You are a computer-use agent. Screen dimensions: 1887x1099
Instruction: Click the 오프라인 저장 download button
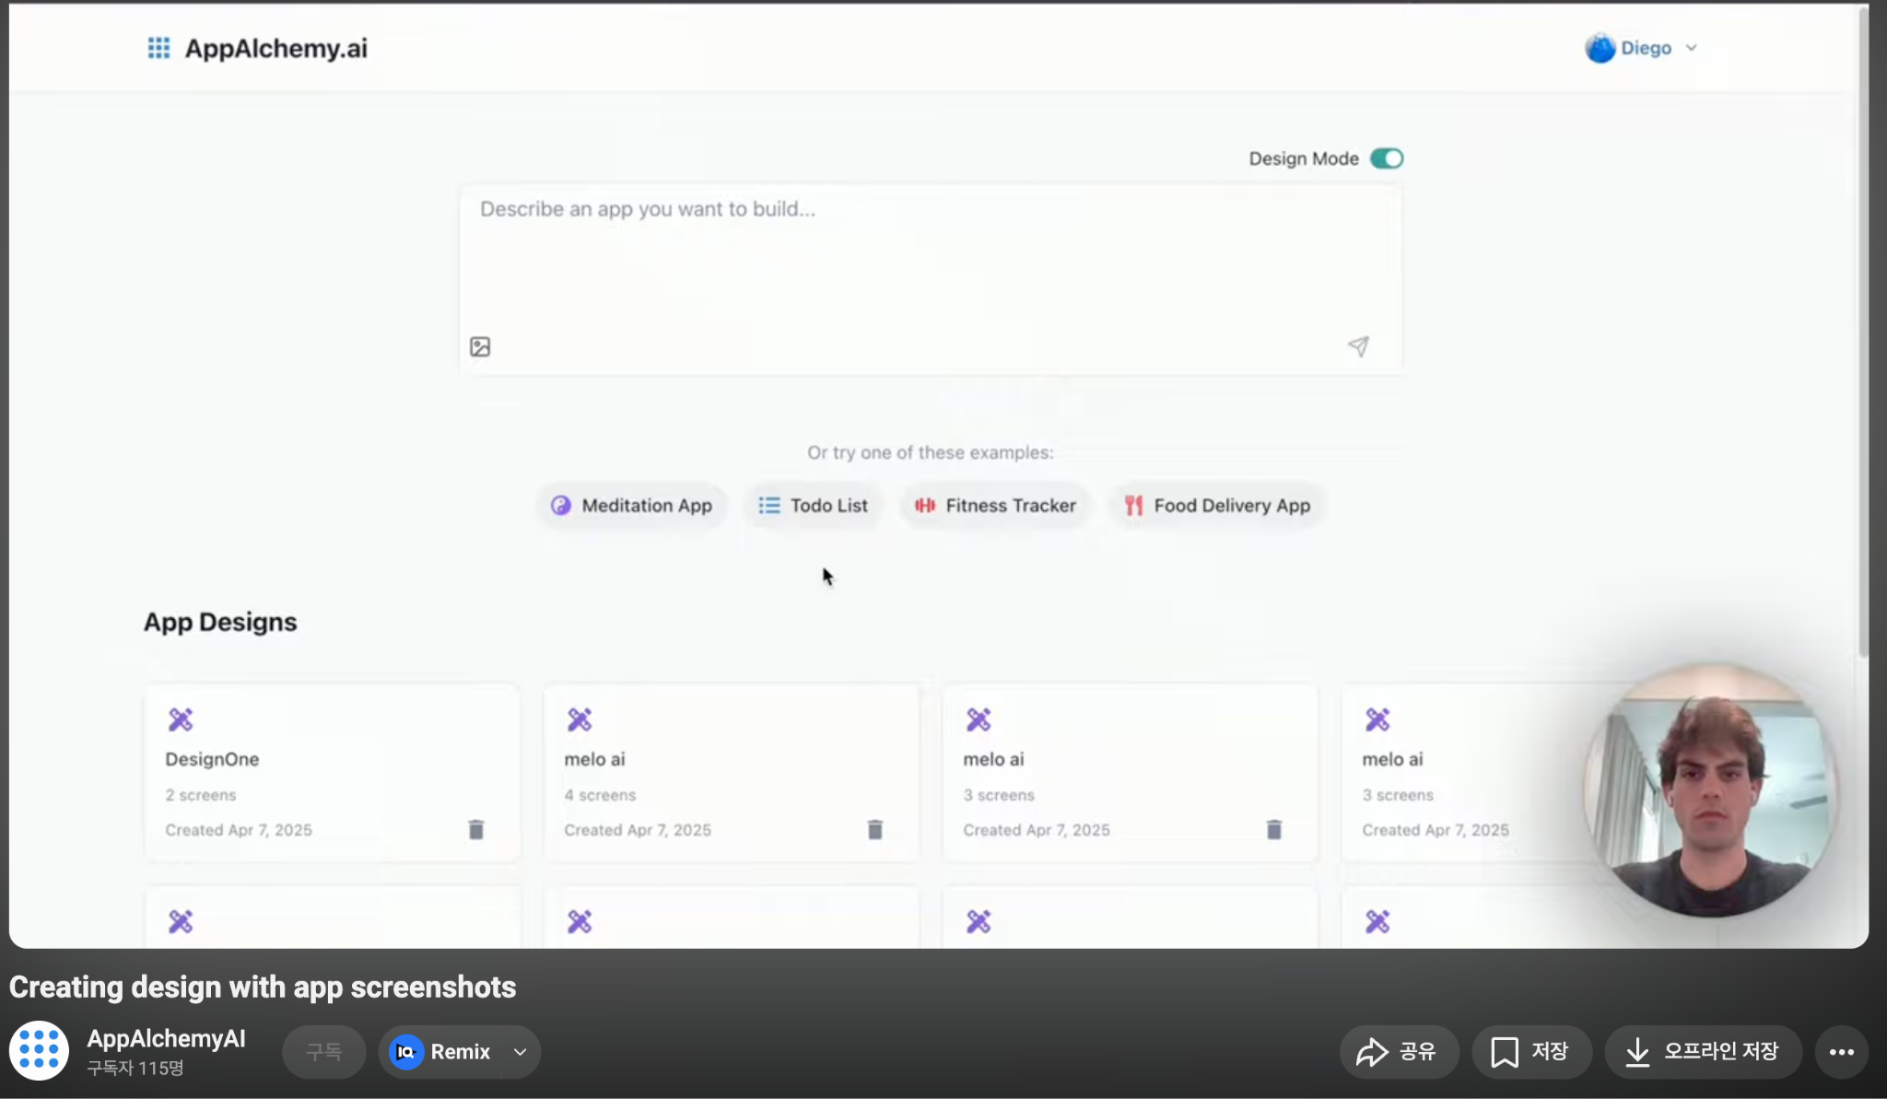(x=1703, y=1051)
